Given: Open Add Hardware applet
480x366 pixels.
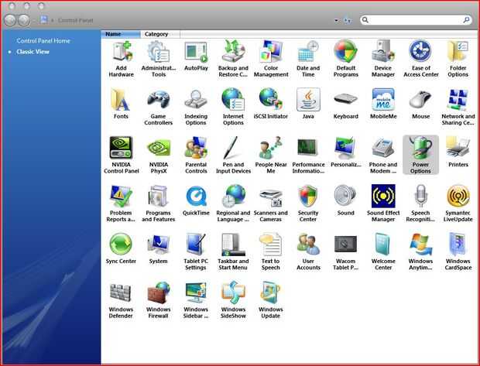Looking at the screenshot, I should (122, 60).
